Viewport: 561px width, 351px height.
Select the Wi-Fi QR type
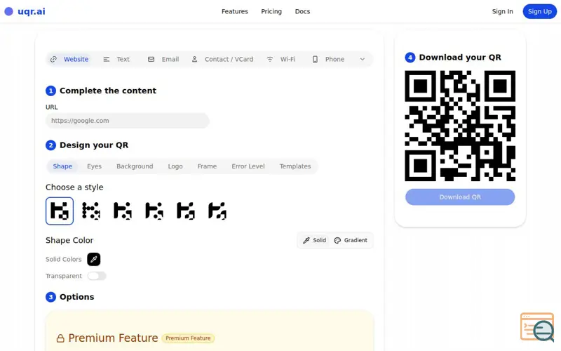pyautogui.click(x=281, y=59)
